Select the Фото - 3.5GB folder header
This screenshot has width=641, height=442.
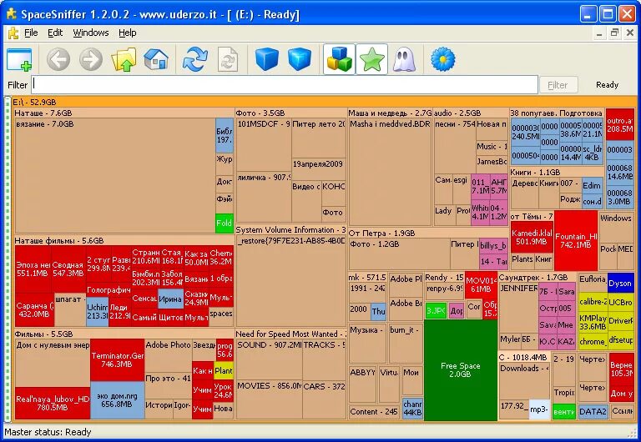pos(290,113)
